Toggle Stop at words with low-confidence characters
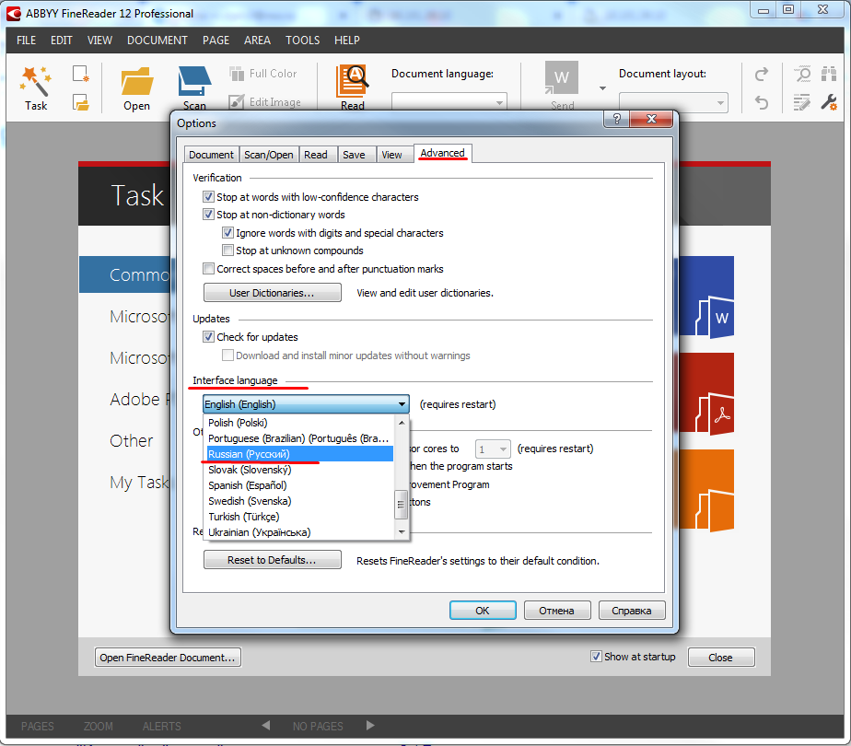 (x=208, y=197)
